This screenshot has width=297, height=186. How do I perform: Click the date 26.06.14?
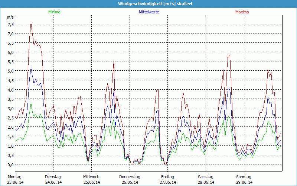tap(130, 182)
